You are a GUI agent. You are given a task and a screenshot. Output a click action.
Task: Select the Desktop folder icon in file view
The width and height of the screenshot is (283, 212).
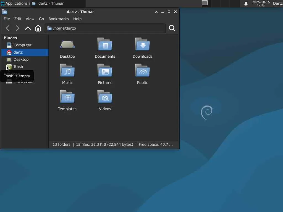[x=67, y=44]
